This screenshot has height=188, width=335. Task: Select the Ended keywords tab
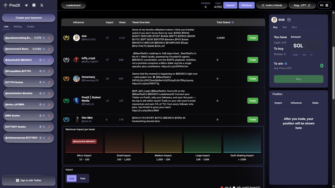(x=30, y=26)
